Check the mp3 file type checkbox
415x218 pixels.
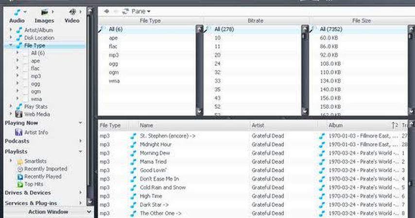click(25, 76)
